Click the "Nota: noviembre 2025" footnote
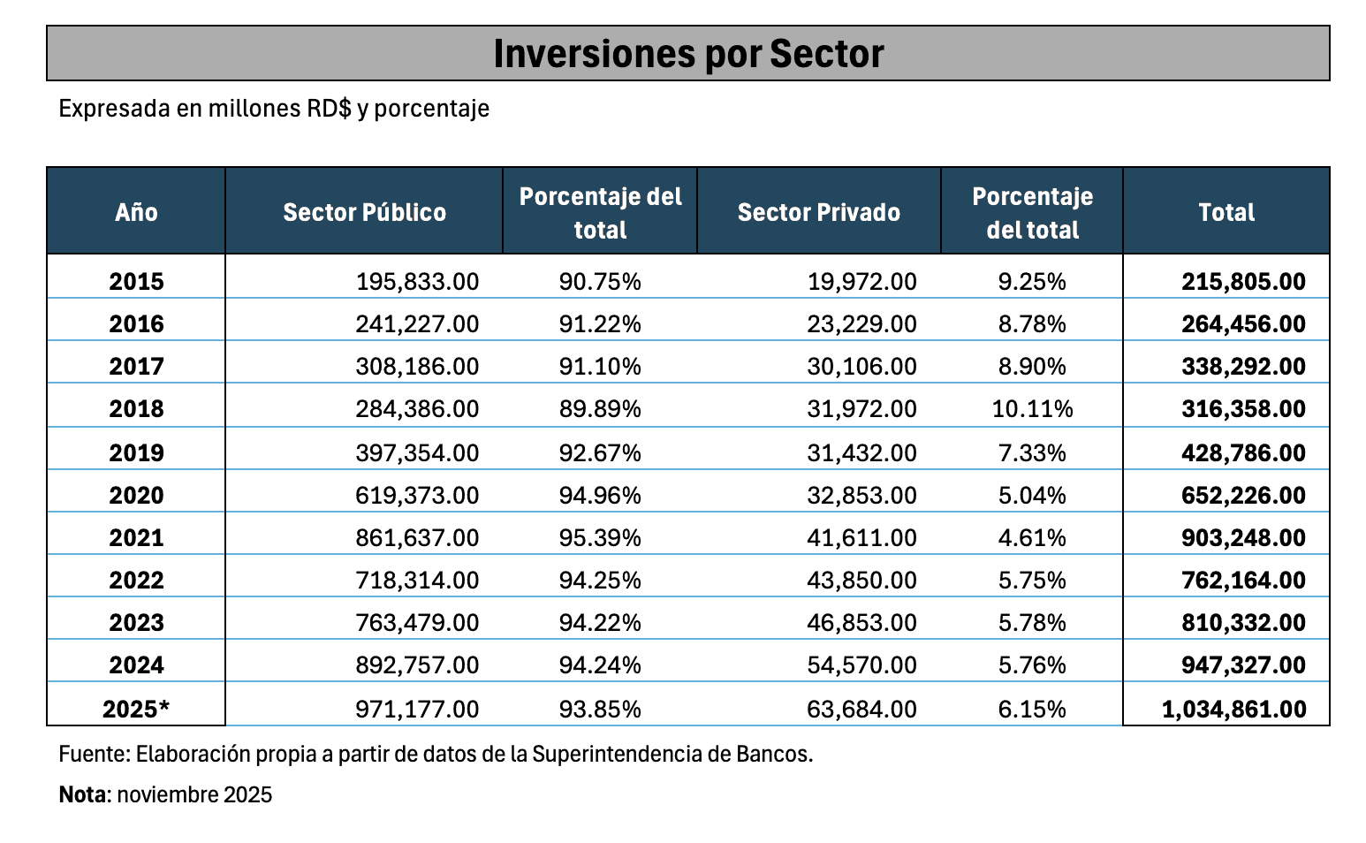 tap(165, 794)
